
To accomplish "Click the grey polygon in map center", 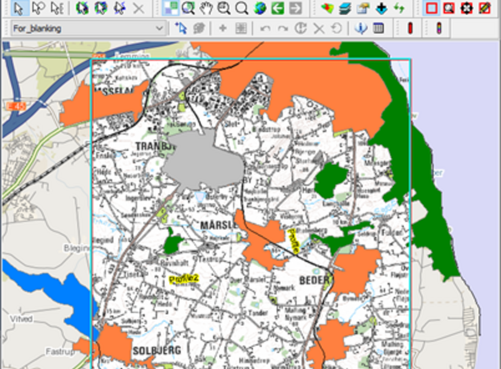I will point(204,161).
